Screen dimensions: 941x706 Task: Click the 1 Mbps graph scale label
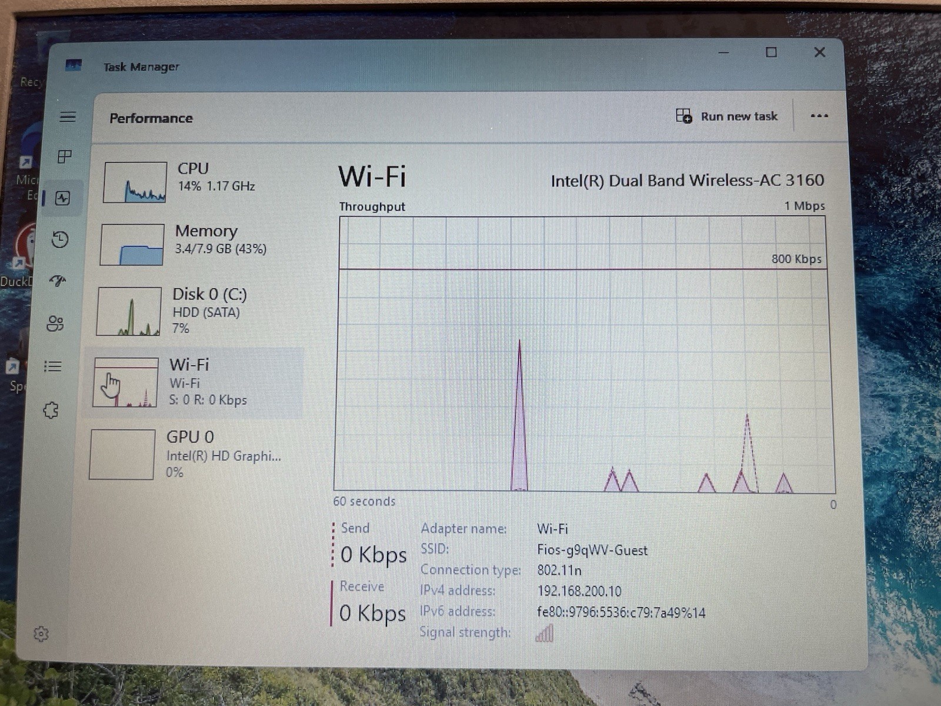(805, 206)
